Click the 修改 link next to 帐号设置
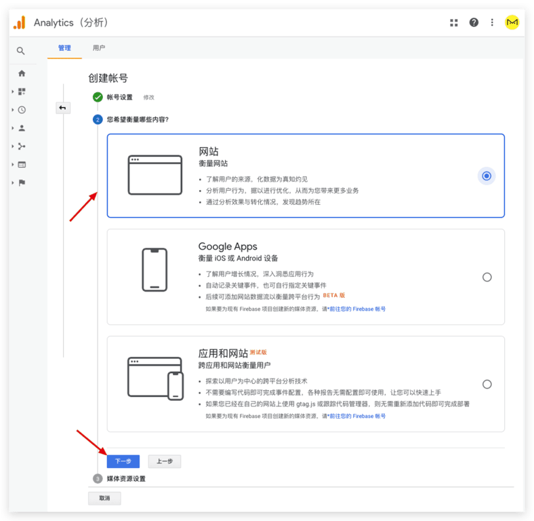The image size is (534, 521). [x=149, y=98]
